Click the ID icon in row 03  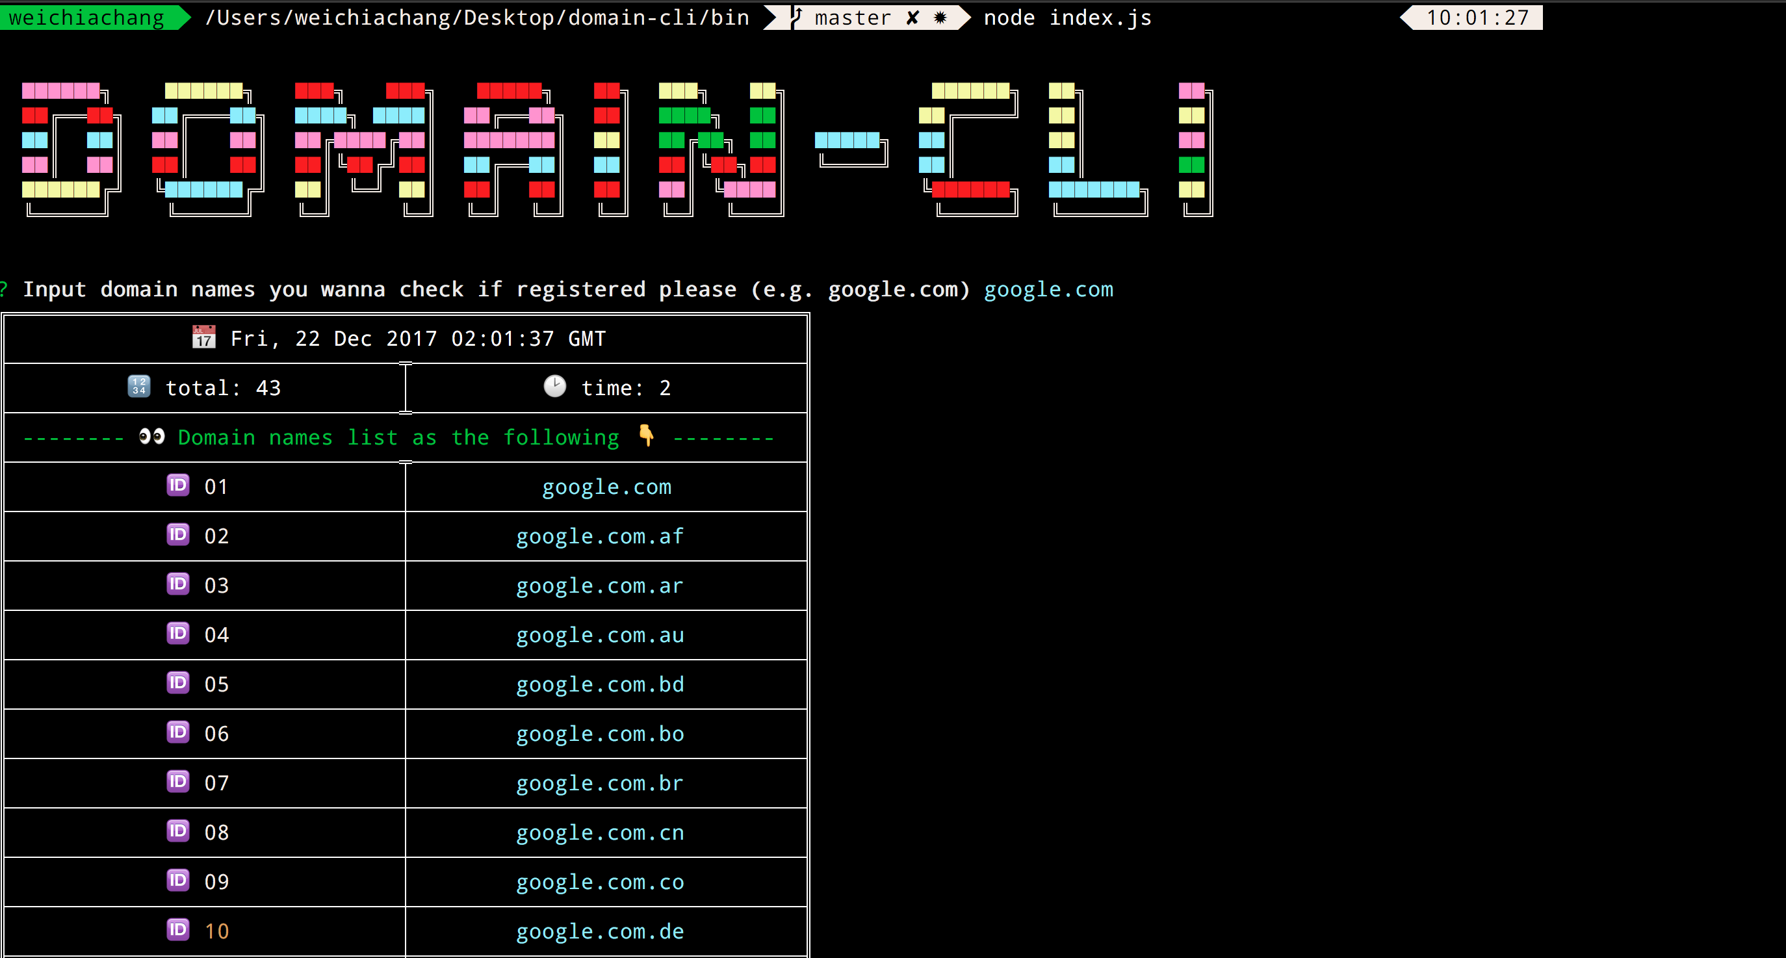(x=178, y=584)
